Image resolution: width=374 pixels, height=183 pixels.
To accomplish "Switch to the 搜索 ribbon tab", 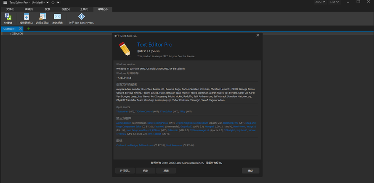I will 48,9.
